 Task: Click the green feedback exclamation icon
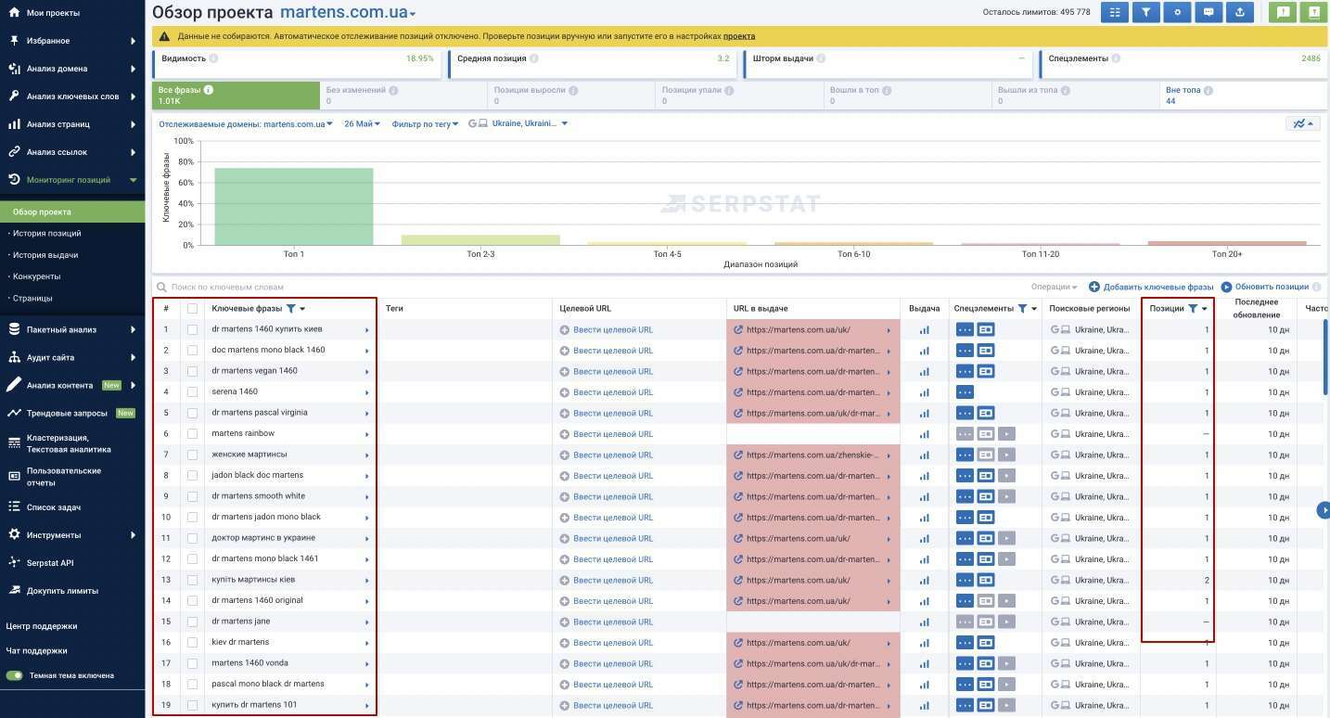pyautogui.click(x=1283, y=12)
